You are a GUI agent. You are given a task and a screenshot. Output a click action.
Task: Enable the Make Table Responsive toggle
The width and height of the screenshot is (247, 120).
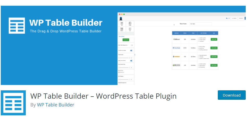point(132,45)
